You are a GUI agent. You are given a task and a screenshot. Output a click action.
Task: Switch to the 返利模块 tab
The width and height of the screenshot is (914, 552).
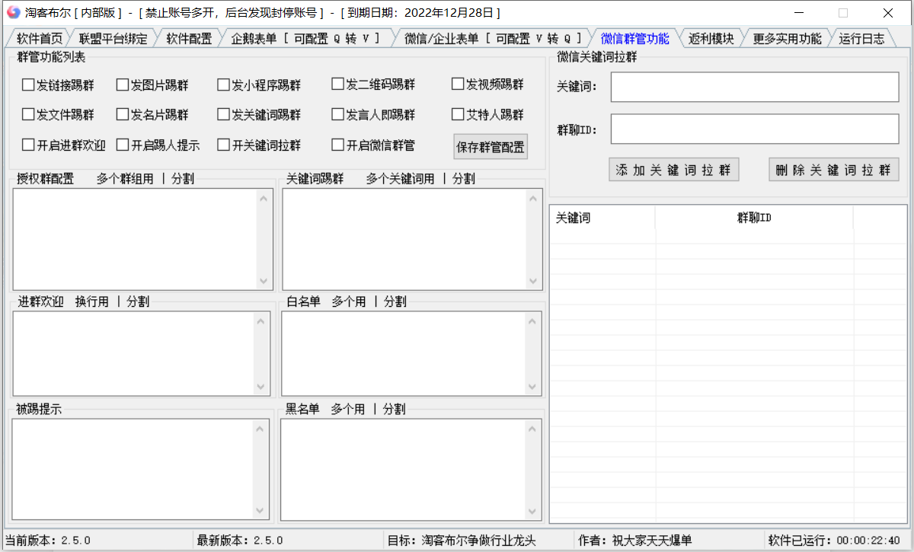pyautogui.click(x=711, y=39)
